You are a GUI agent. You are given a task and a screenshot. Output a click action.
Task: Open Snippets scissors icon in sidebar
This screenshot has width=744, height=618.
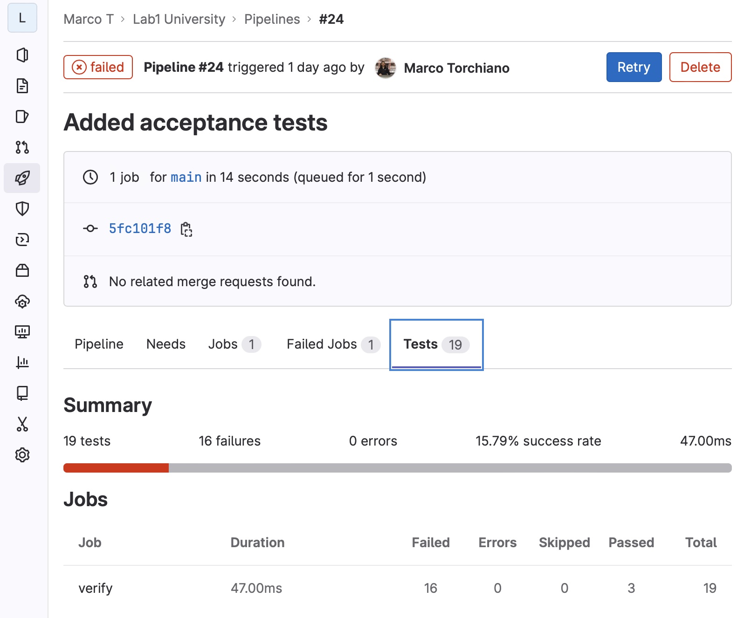(x=22, y=424)
